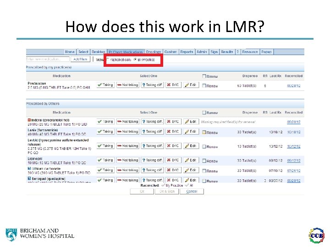Viewport: 330px width, 247px height.
Task: Mark Prednisone as Not taking
Action: pos(128,85)
